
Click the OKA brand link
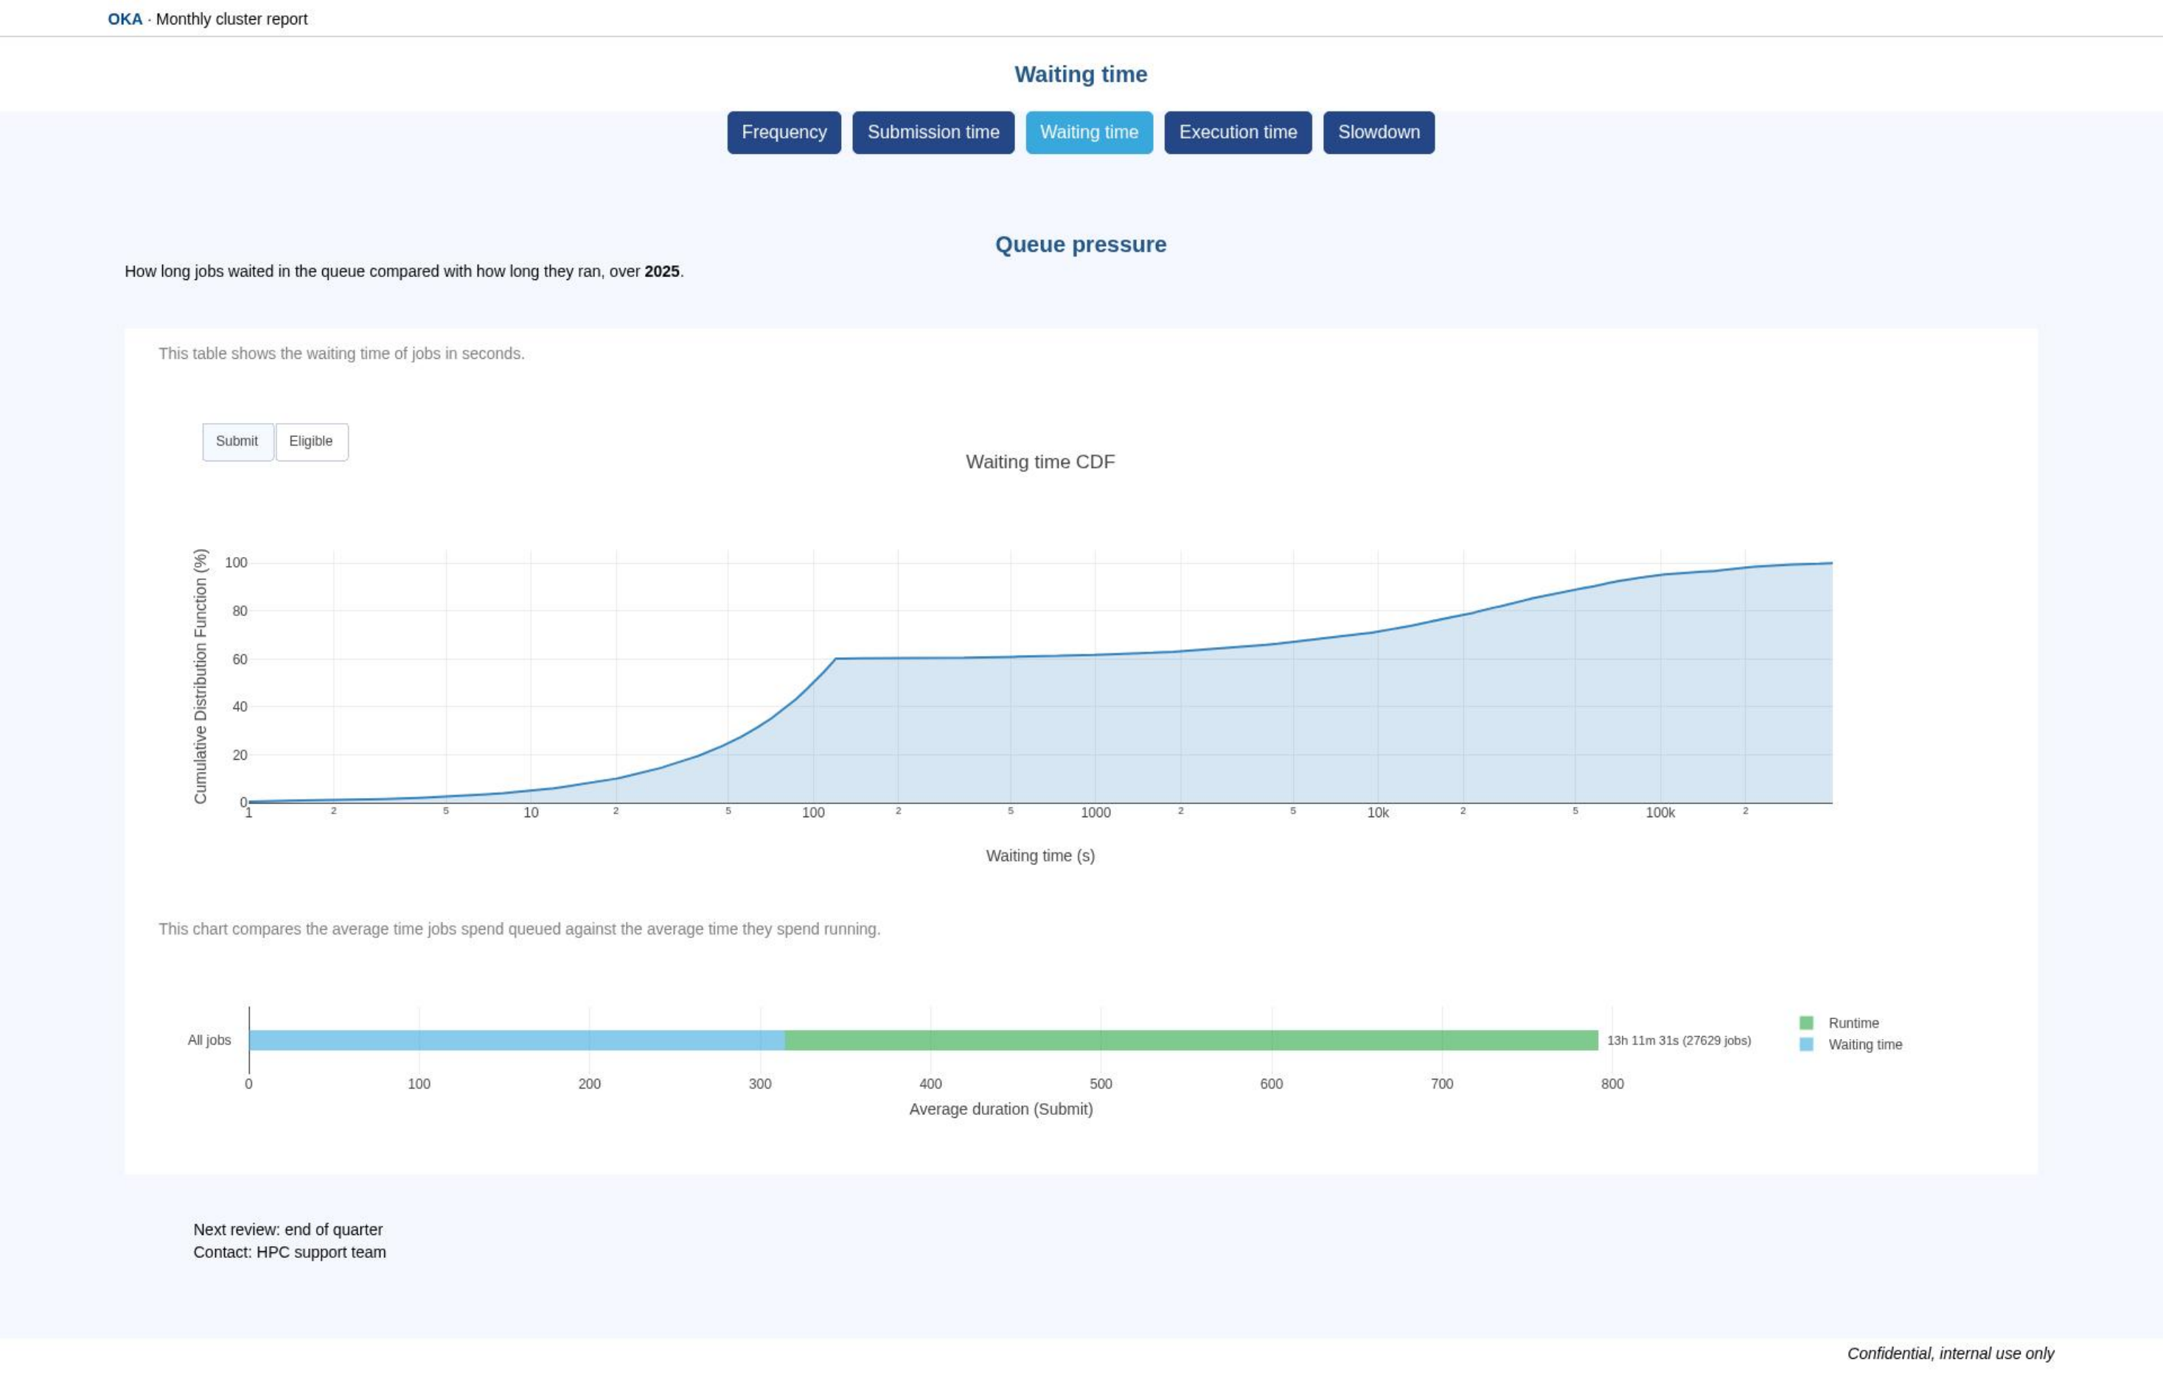tap(125, 19)
